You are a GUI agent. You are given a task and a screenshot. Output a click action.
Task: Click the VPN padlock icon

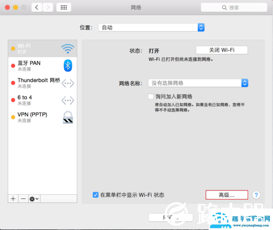click(x=68, y=117)
